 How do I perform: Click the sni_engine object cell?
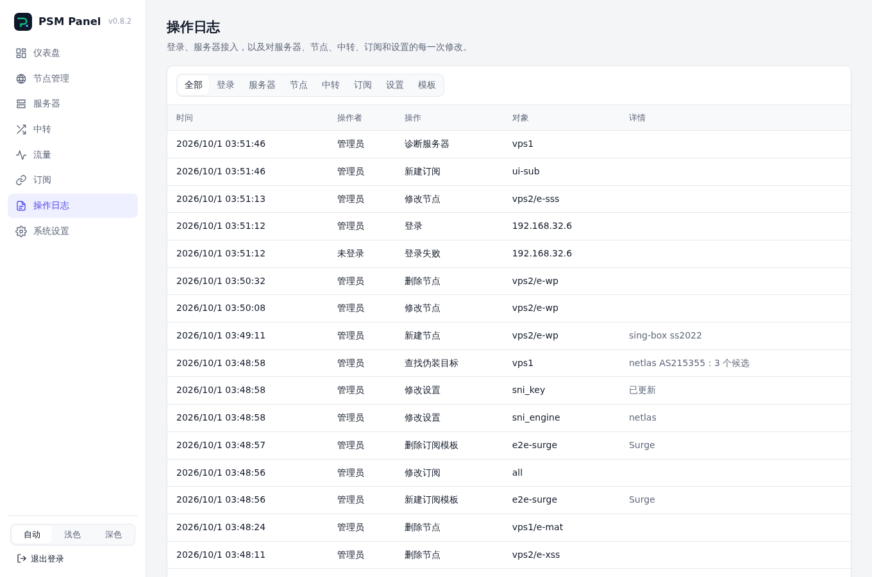[536, 418]
